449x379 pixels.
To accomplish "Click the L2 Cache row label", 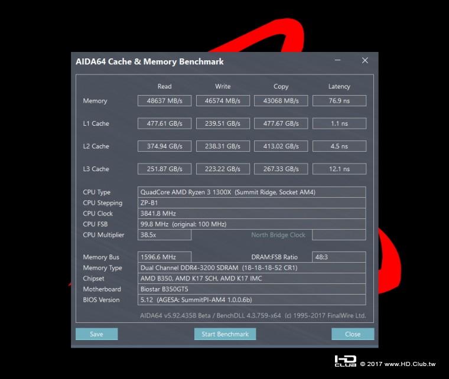I will [96, 146].
